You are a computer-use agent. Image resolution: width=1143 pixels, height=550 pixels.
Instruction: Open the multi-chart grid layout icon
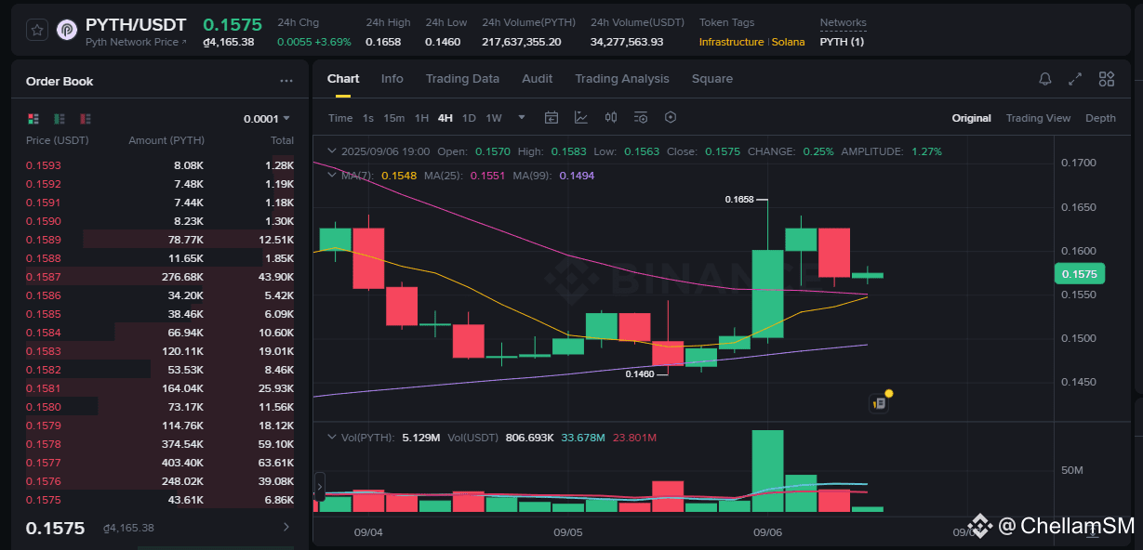click(x=1107, y=79)
